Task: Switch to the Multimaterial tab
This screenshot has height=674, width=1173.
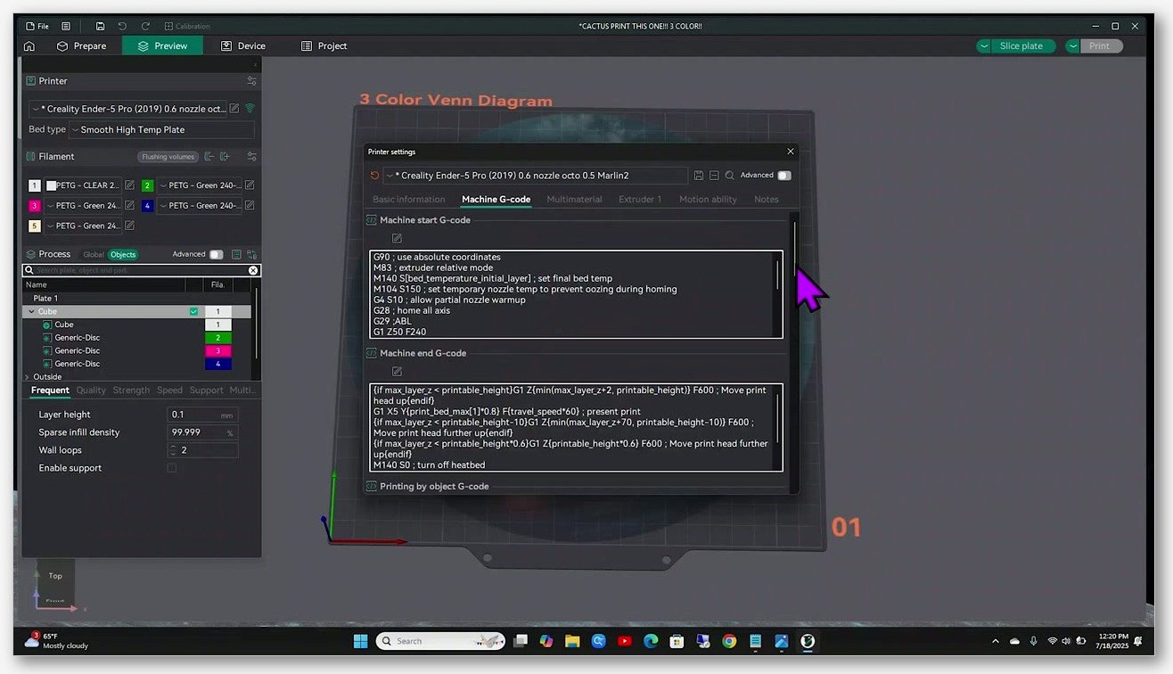Action: pos(574,200)
